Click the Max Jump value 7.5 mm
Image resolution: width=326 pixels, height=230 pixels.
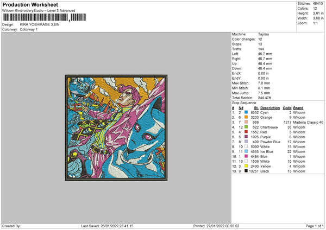click(264, 93)
